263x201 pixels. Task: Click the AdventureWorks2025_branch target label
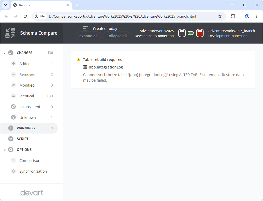pos(231,31)
